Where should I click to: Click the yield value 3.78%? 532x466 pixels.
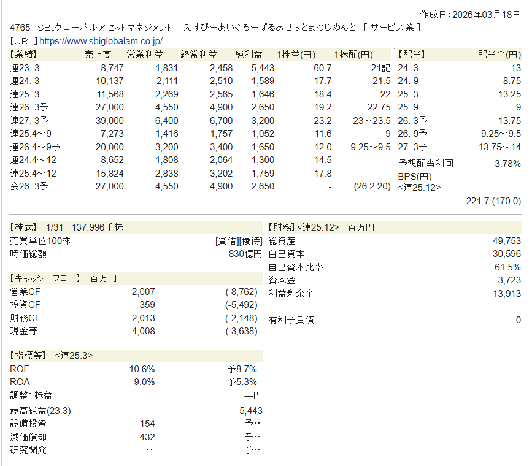[x=507, y=164]
